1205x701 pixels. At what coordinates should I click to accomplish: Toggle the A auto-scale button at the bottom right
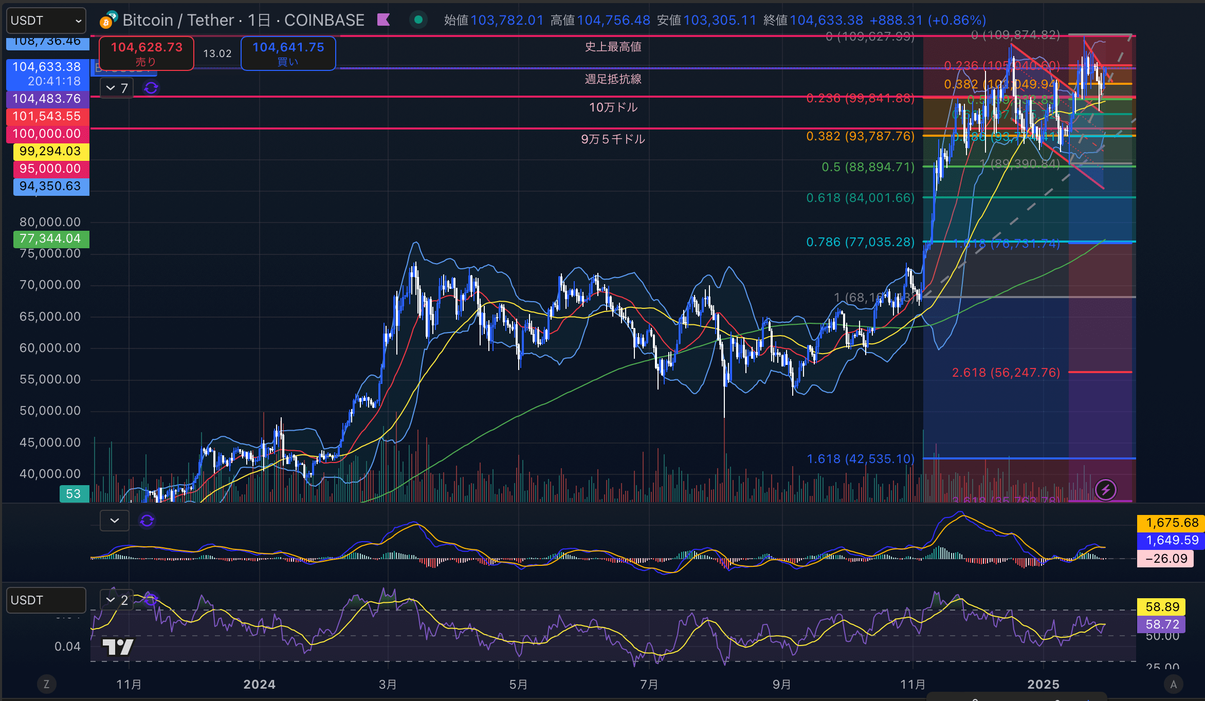click(x=1174, y=684)
